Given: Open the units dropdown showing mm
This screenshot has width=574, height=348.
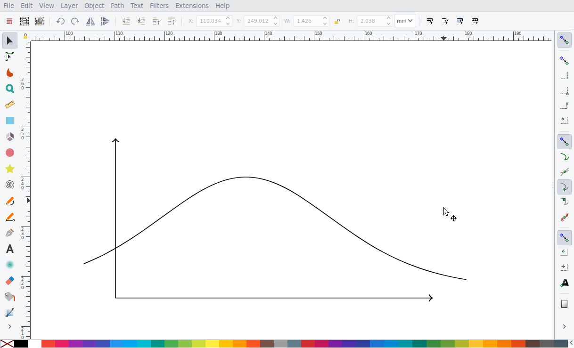Looking at the screenshot, I should (x=404, y=21).
